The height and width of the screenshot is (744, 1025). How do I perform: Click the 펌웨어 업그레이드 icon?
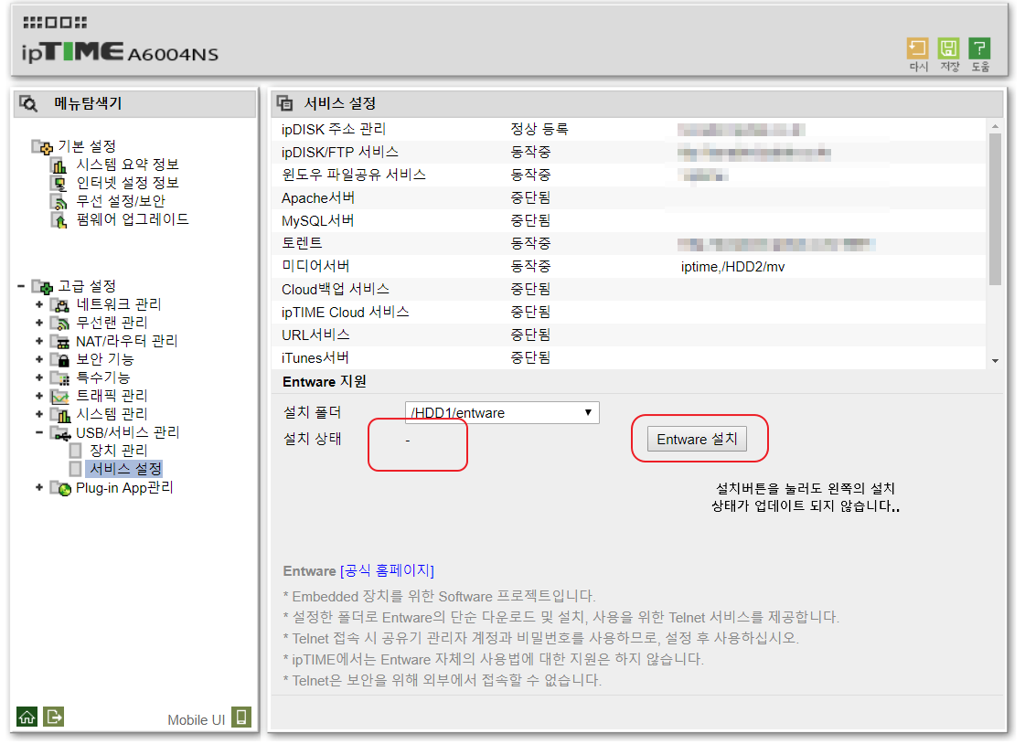(x=59, y=220)
